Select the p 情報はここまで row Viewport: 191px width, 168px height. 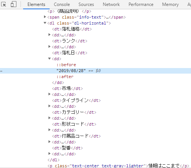118,166
